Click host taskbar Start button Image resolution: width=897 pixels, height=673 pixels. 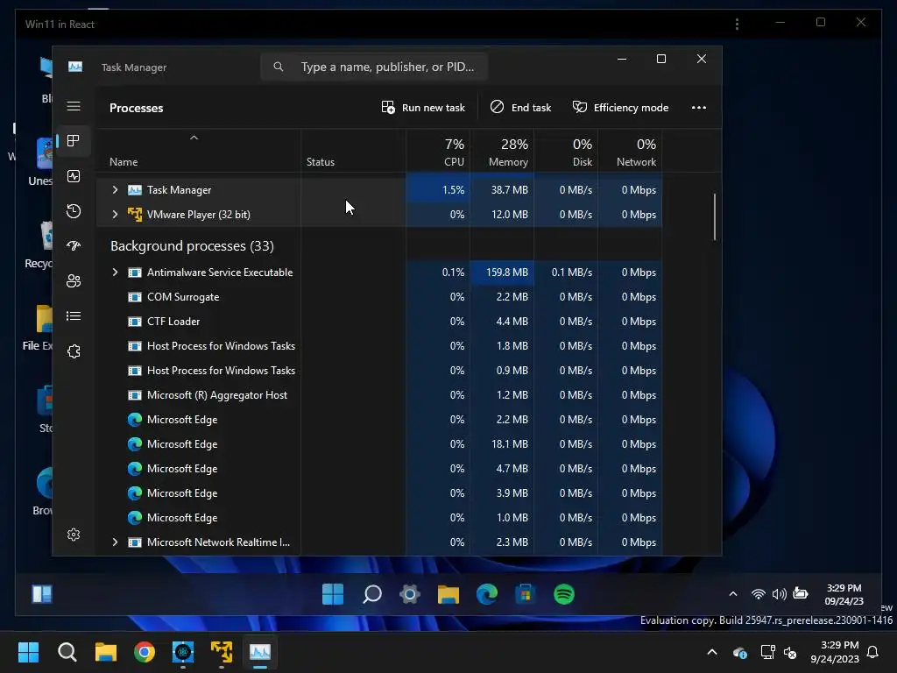pyautogui.click(x=28, y=652)
